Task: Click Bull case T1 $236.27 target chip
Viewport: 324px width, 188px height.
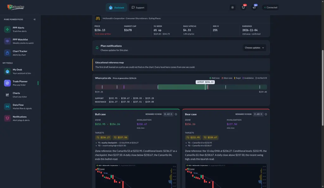Action: (103, 137)
